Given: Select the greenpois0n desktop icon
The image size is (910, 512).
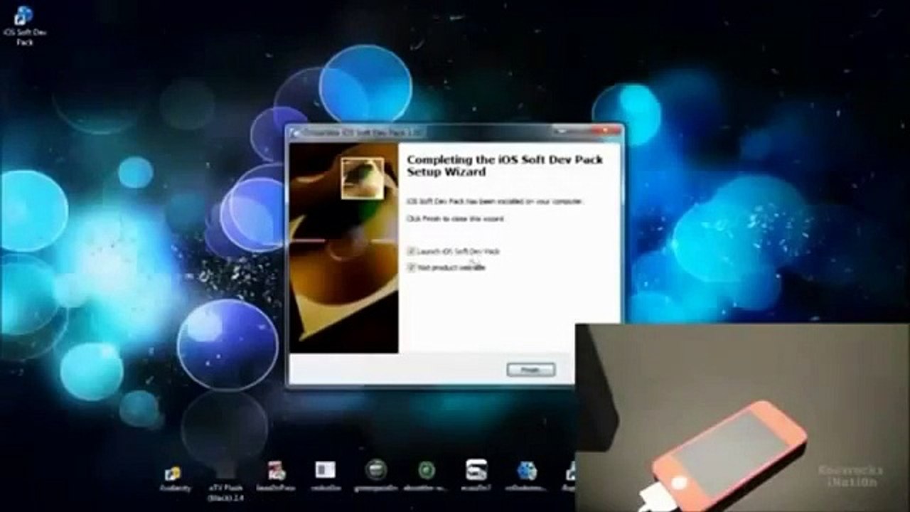Looking at the screenshot, I should 376,476.
